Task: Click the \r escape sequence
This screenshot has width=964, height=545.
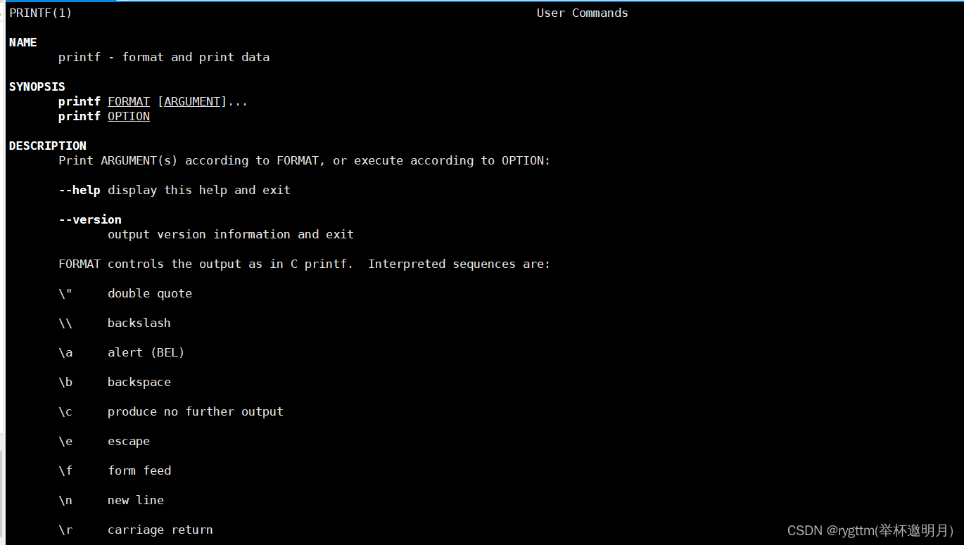Action: click(65, 530)
